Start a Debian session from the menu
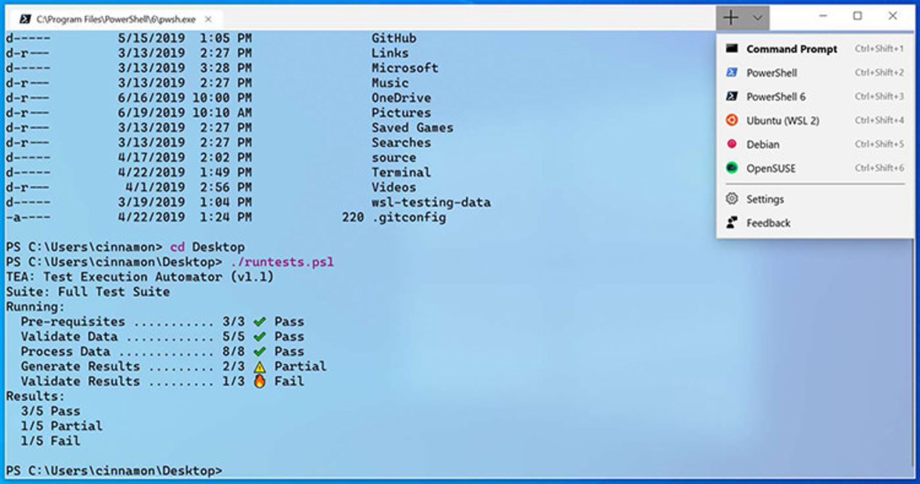The width and height of the screenshot is (920, 484). (x=762, y=144)
